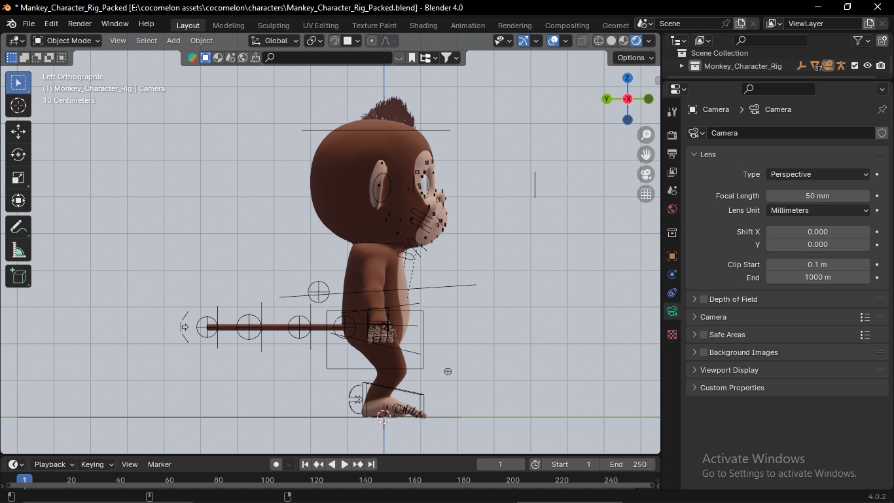
Task: Open the viewport Add menu
Action: tap(173, 41)
